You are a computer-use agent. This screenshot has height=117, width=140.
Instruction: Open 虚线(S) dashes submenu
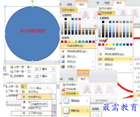click(x=115, y=64)
